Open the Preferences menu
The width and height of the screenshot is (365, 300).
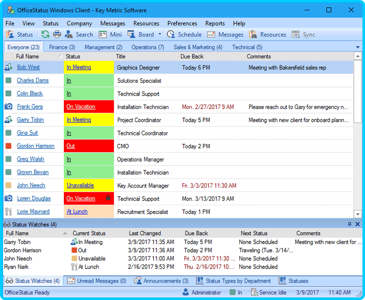click(182, 24)
